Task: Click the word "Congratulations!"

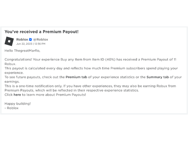Action: pyautogui.click(x=18, y=60)
